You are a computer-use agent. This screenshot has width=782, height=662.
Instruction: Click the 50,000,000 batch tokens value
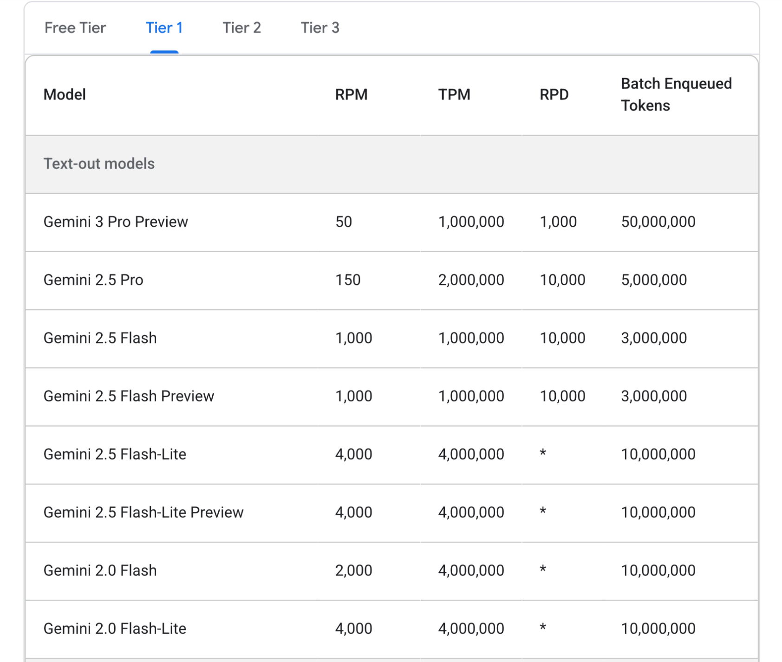point(658,222)
